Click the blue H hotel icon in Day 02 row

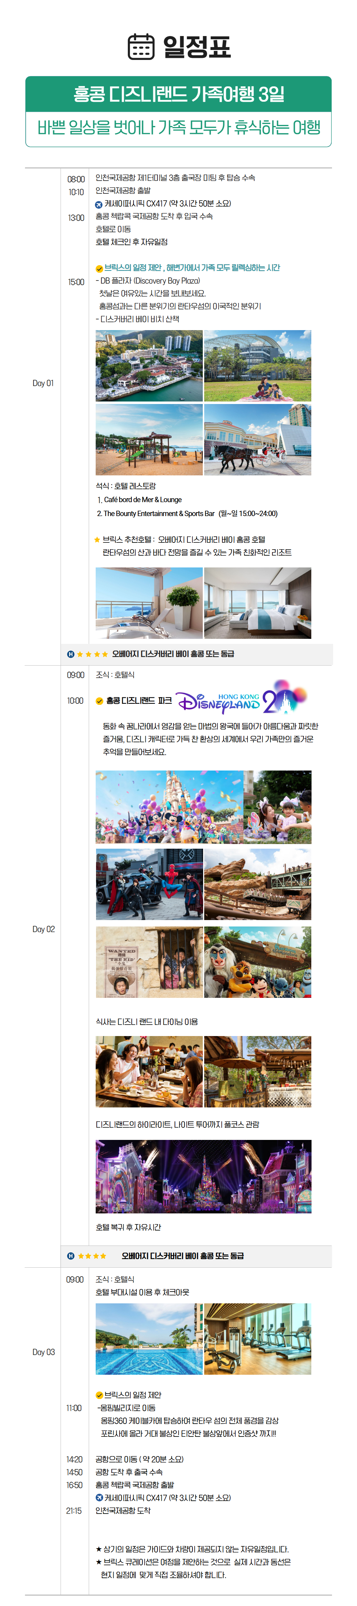(71, 1256)
